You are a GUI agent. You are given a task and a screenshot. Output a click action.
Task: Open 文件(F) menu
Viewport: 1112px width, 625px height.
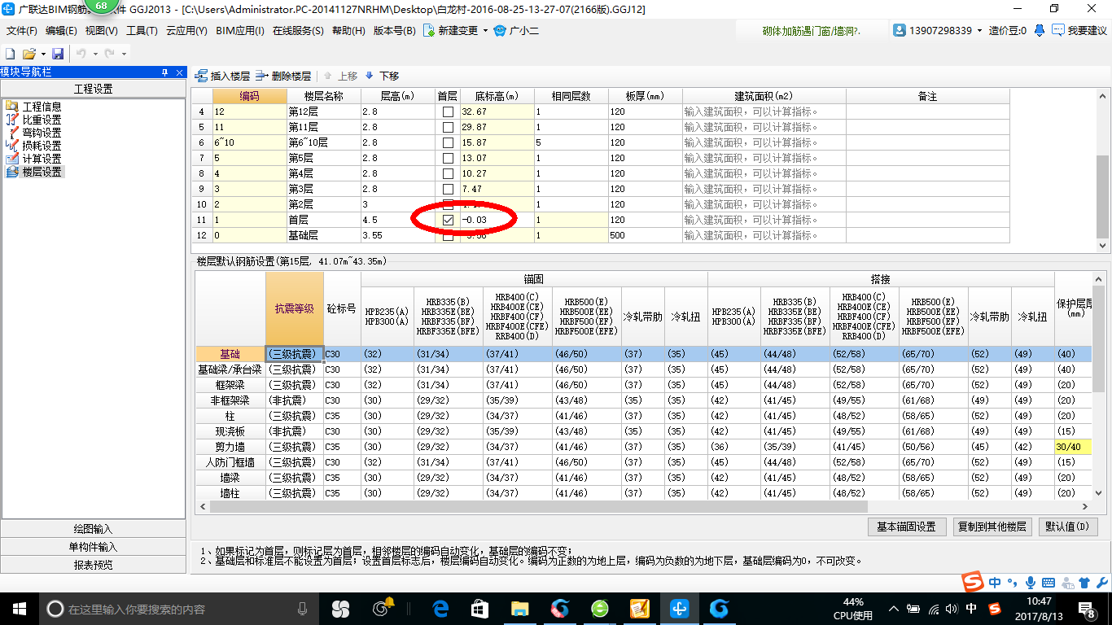(22, 31)
